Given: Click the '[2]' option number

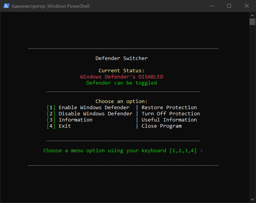Looking at the screenshot, I should tap(51, 114).
